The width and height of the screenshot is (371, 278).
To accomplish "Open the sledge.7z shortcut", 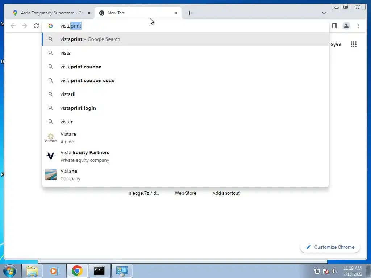I will (x=144, y=193).
